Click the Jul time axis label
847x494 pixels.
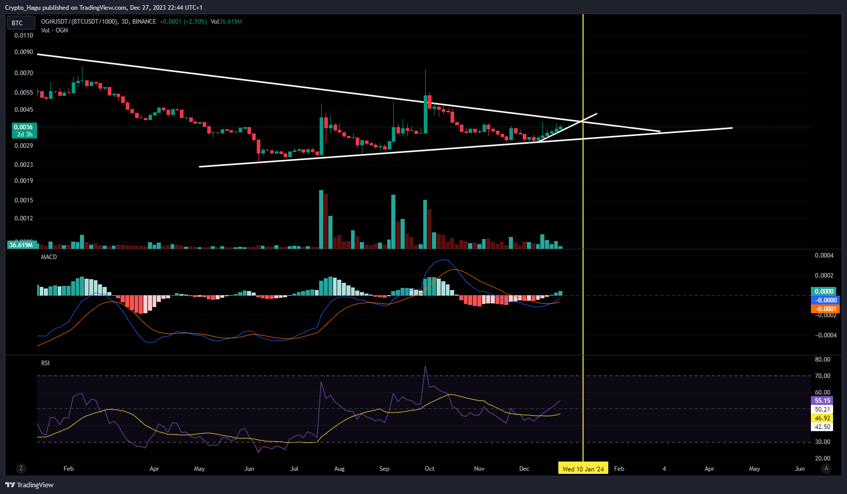pos(294,469)
